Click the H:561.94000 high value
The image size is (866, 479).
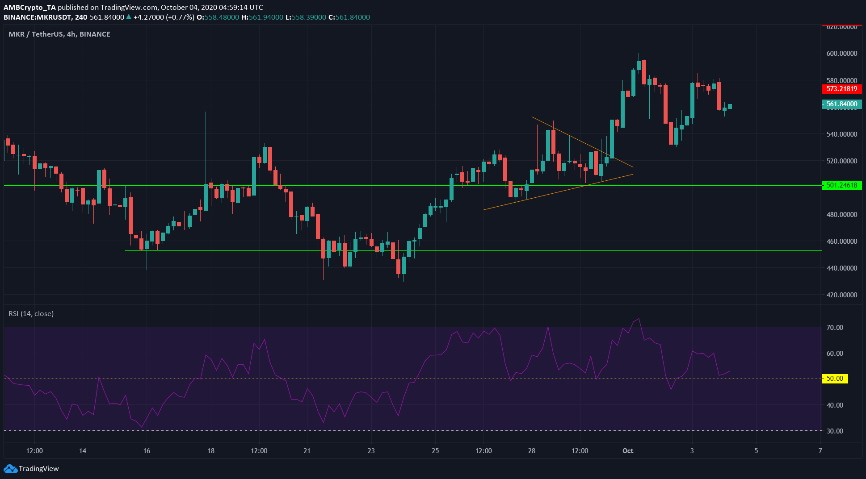click(262, 17)
